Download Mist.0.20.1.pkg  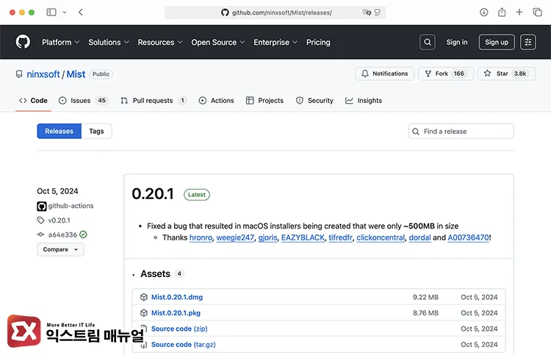176,313
